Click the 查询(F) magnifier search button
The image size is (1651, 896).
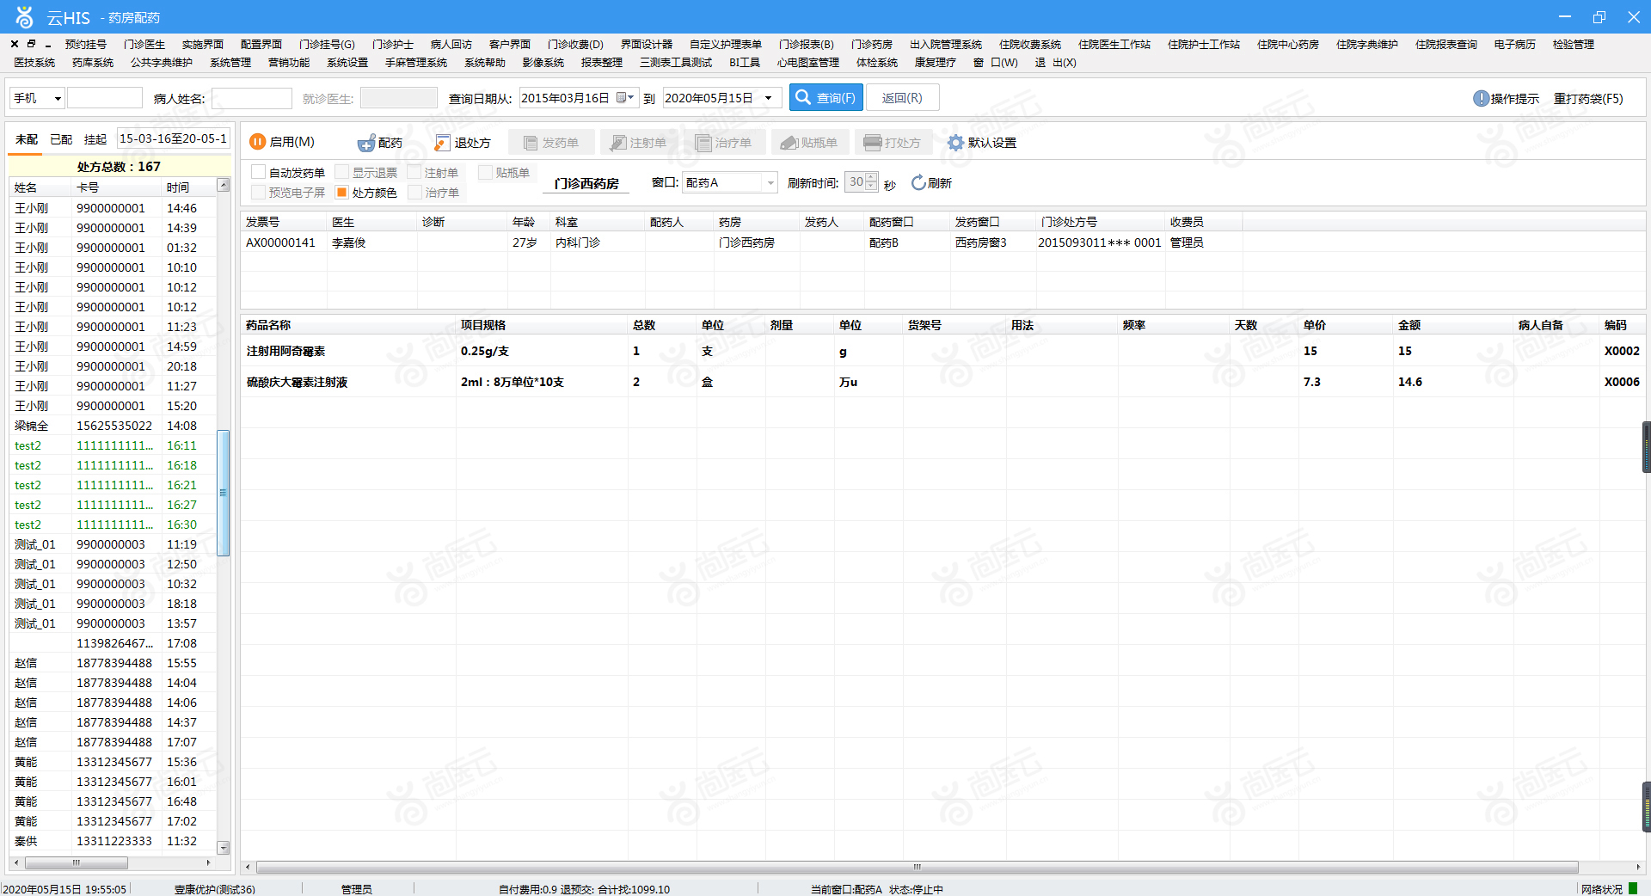(x=825, y=97)
